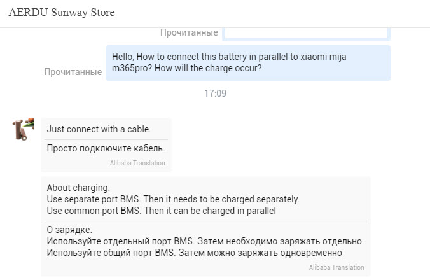This screenshot has width=430, height=280.
Task: Select the 'Just connect with a cable.' reply
Action: 99,129
